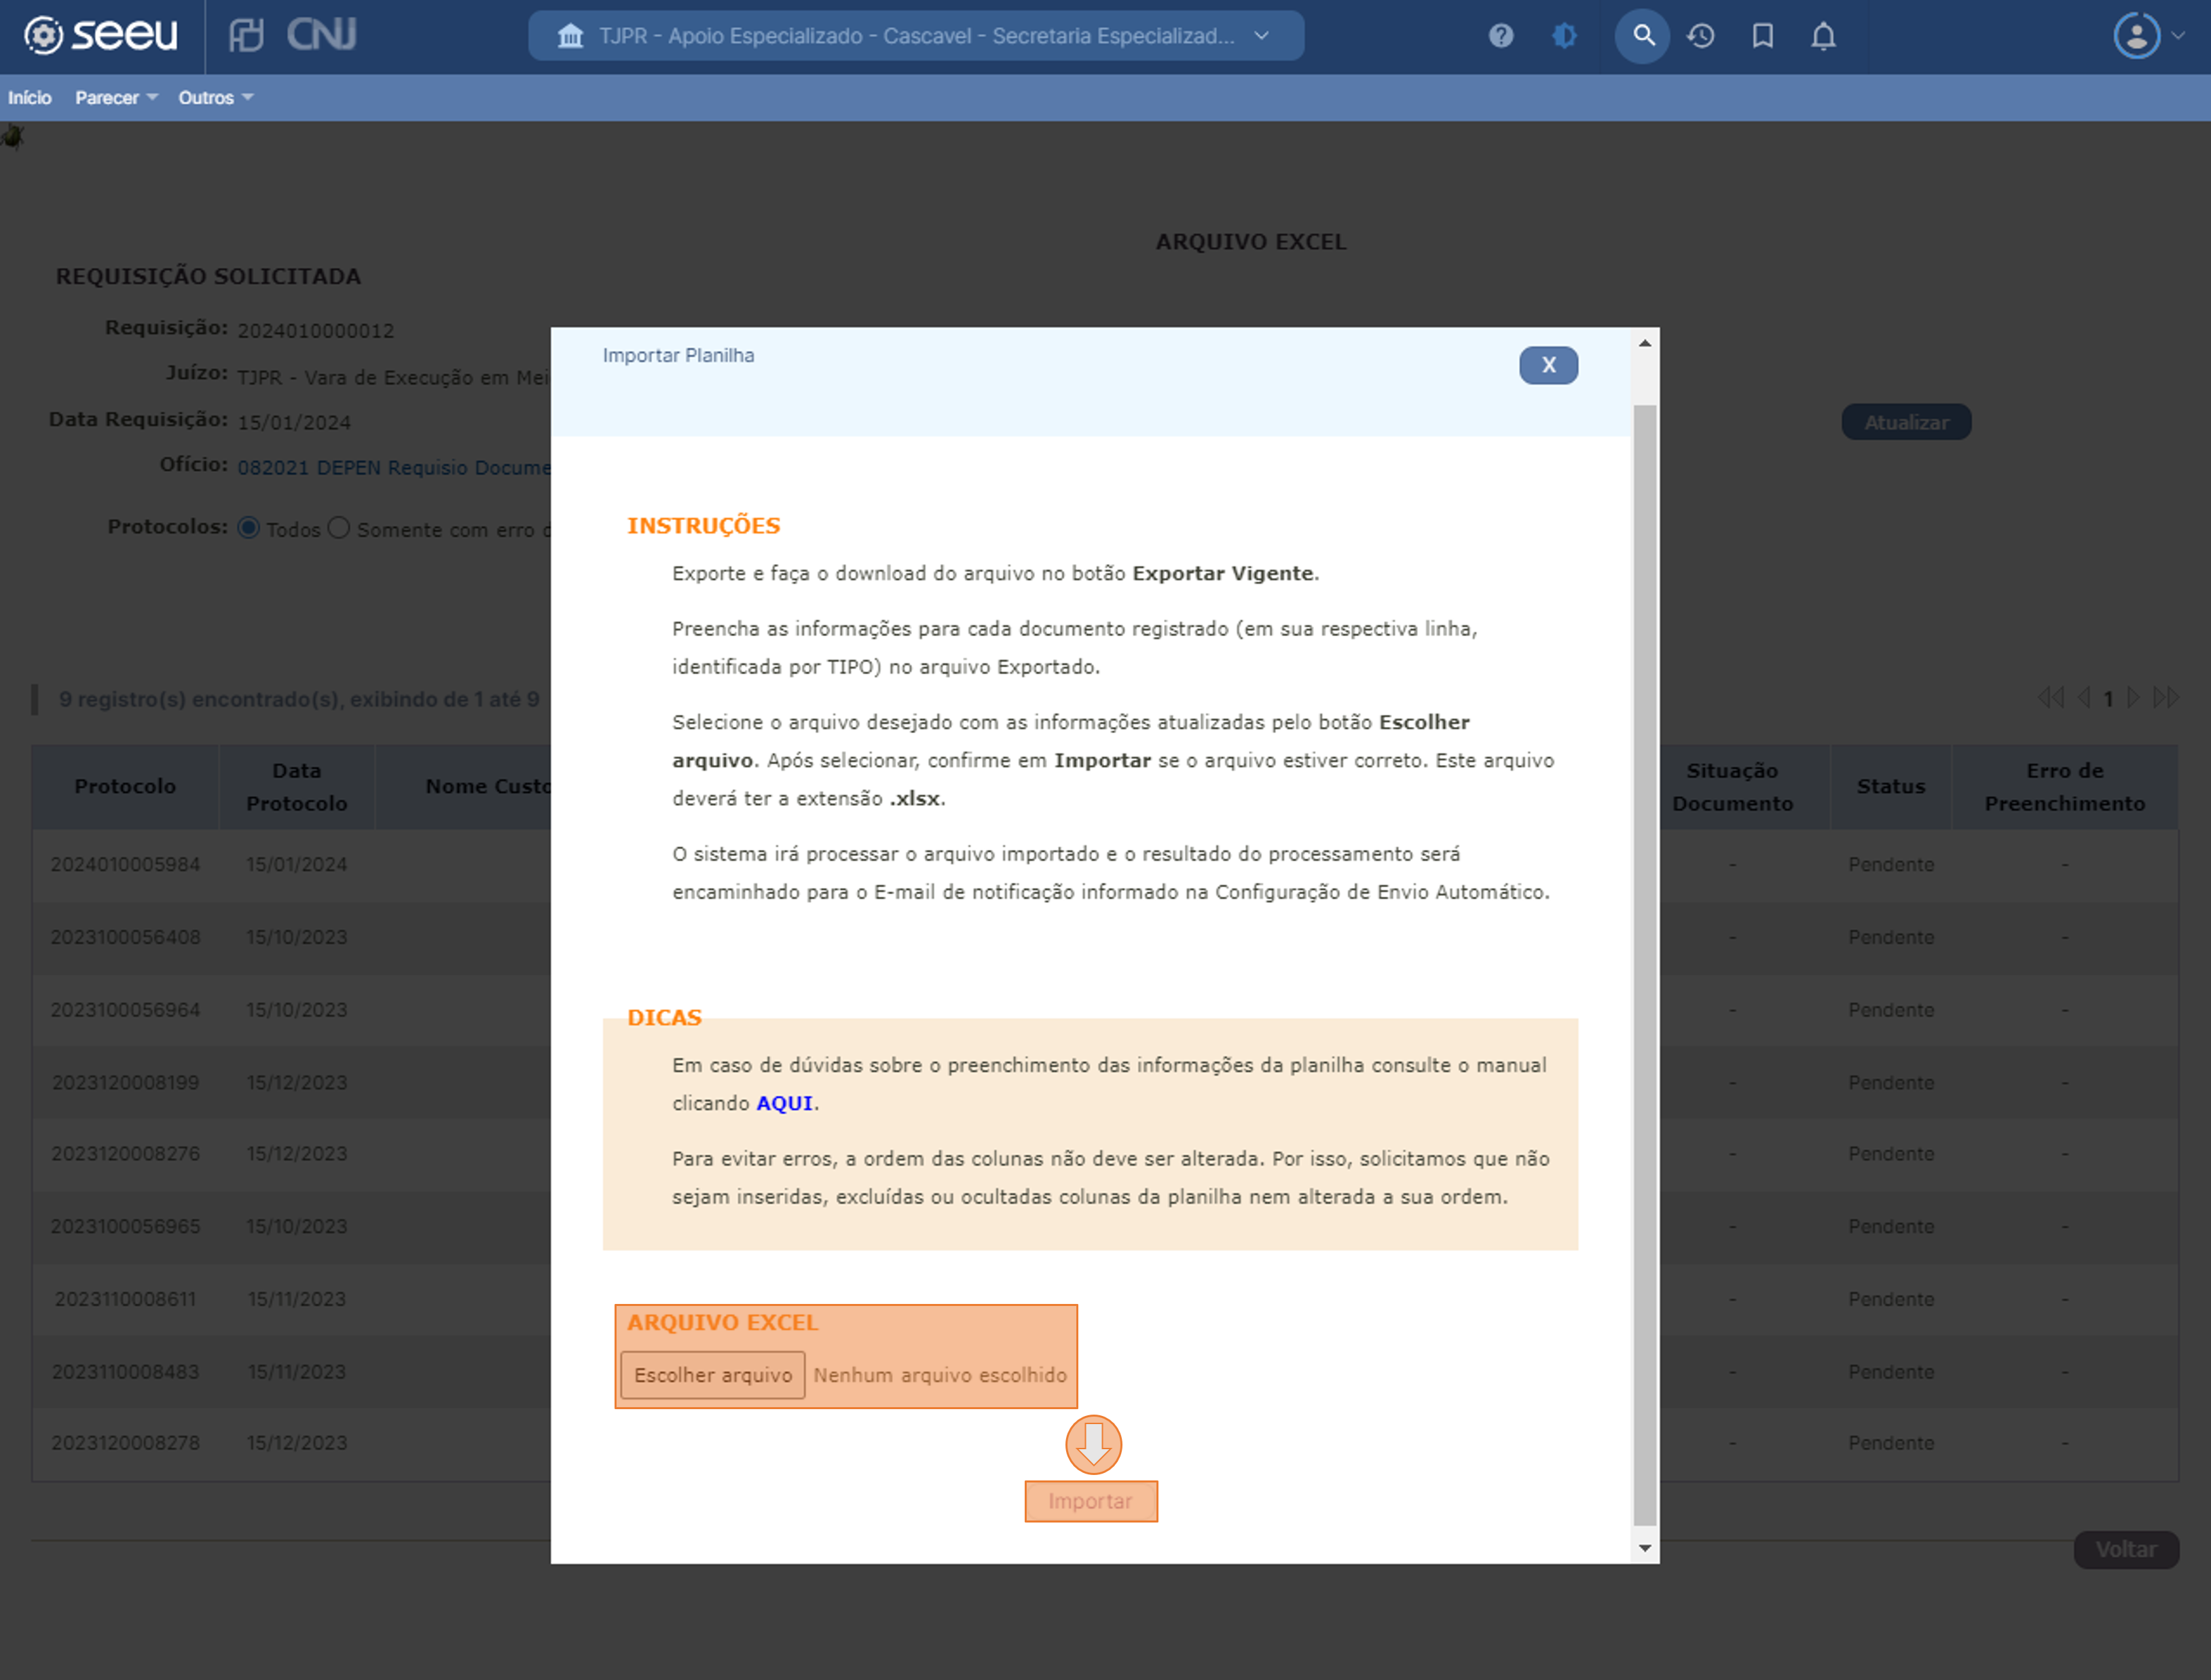Go to Início menu item
This screenshot has height=1680, width=2211.
(29, 98)
